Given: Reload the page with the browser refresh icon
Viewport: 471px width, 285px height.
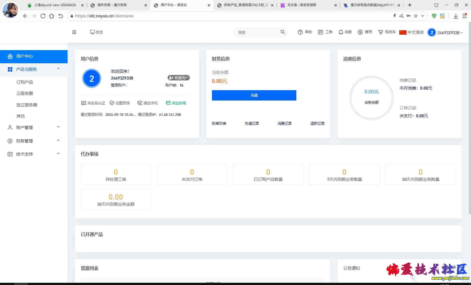Looking at the screenshot, I should pos(43,16).
